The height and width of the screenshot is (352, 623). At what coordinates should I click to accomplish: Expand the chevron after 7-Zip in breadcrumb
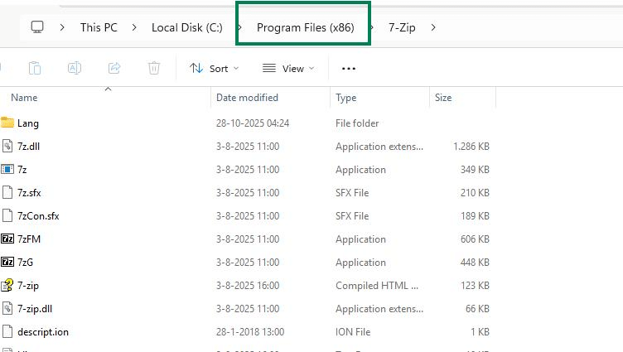pos(433,27)
